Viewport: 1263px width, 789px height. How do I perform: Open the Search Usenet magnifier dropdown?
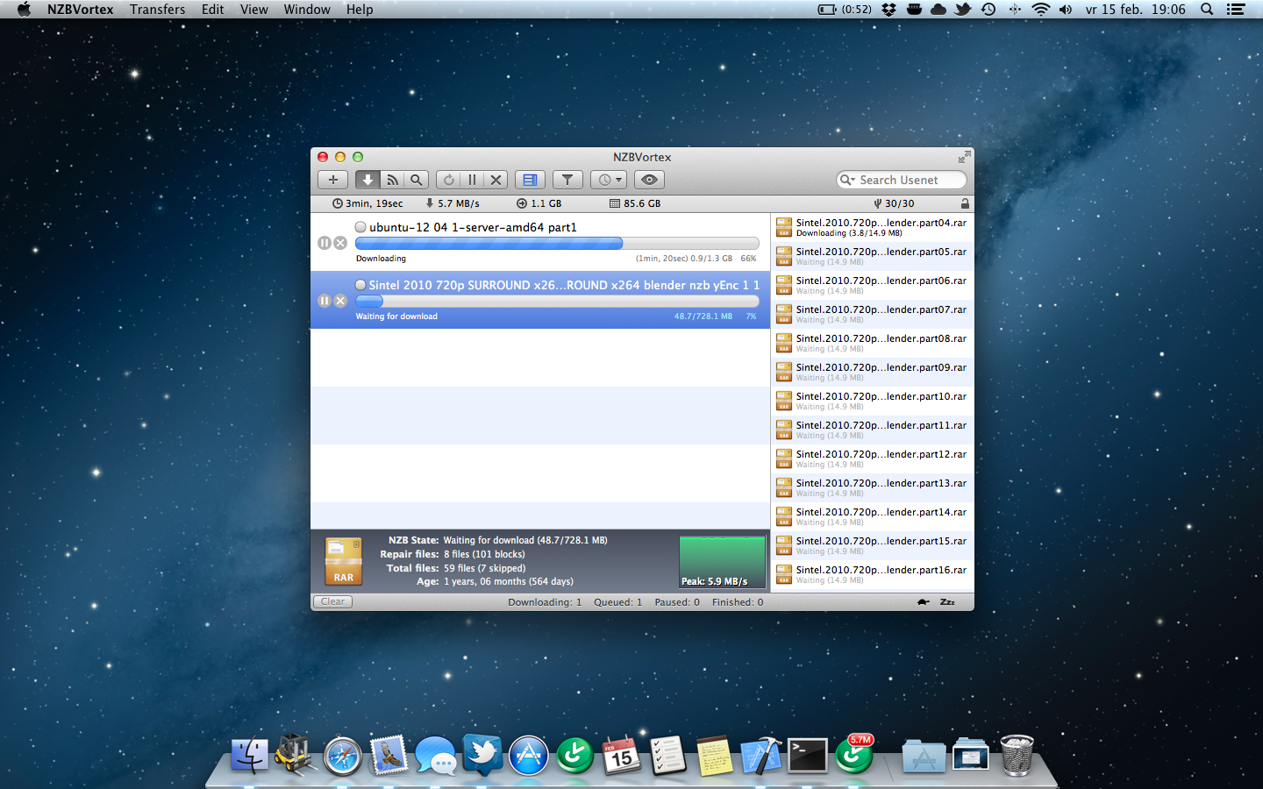846,180
